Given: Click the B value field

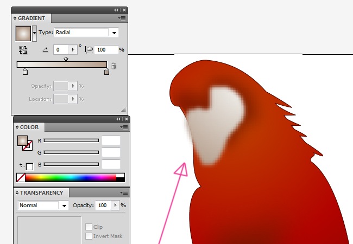Looking at the screenshot, I should click(x=111, y=164).
